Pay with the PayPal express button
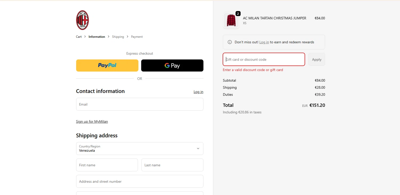Viewport: 400px width, 195px height. click(x=107, y=65)
